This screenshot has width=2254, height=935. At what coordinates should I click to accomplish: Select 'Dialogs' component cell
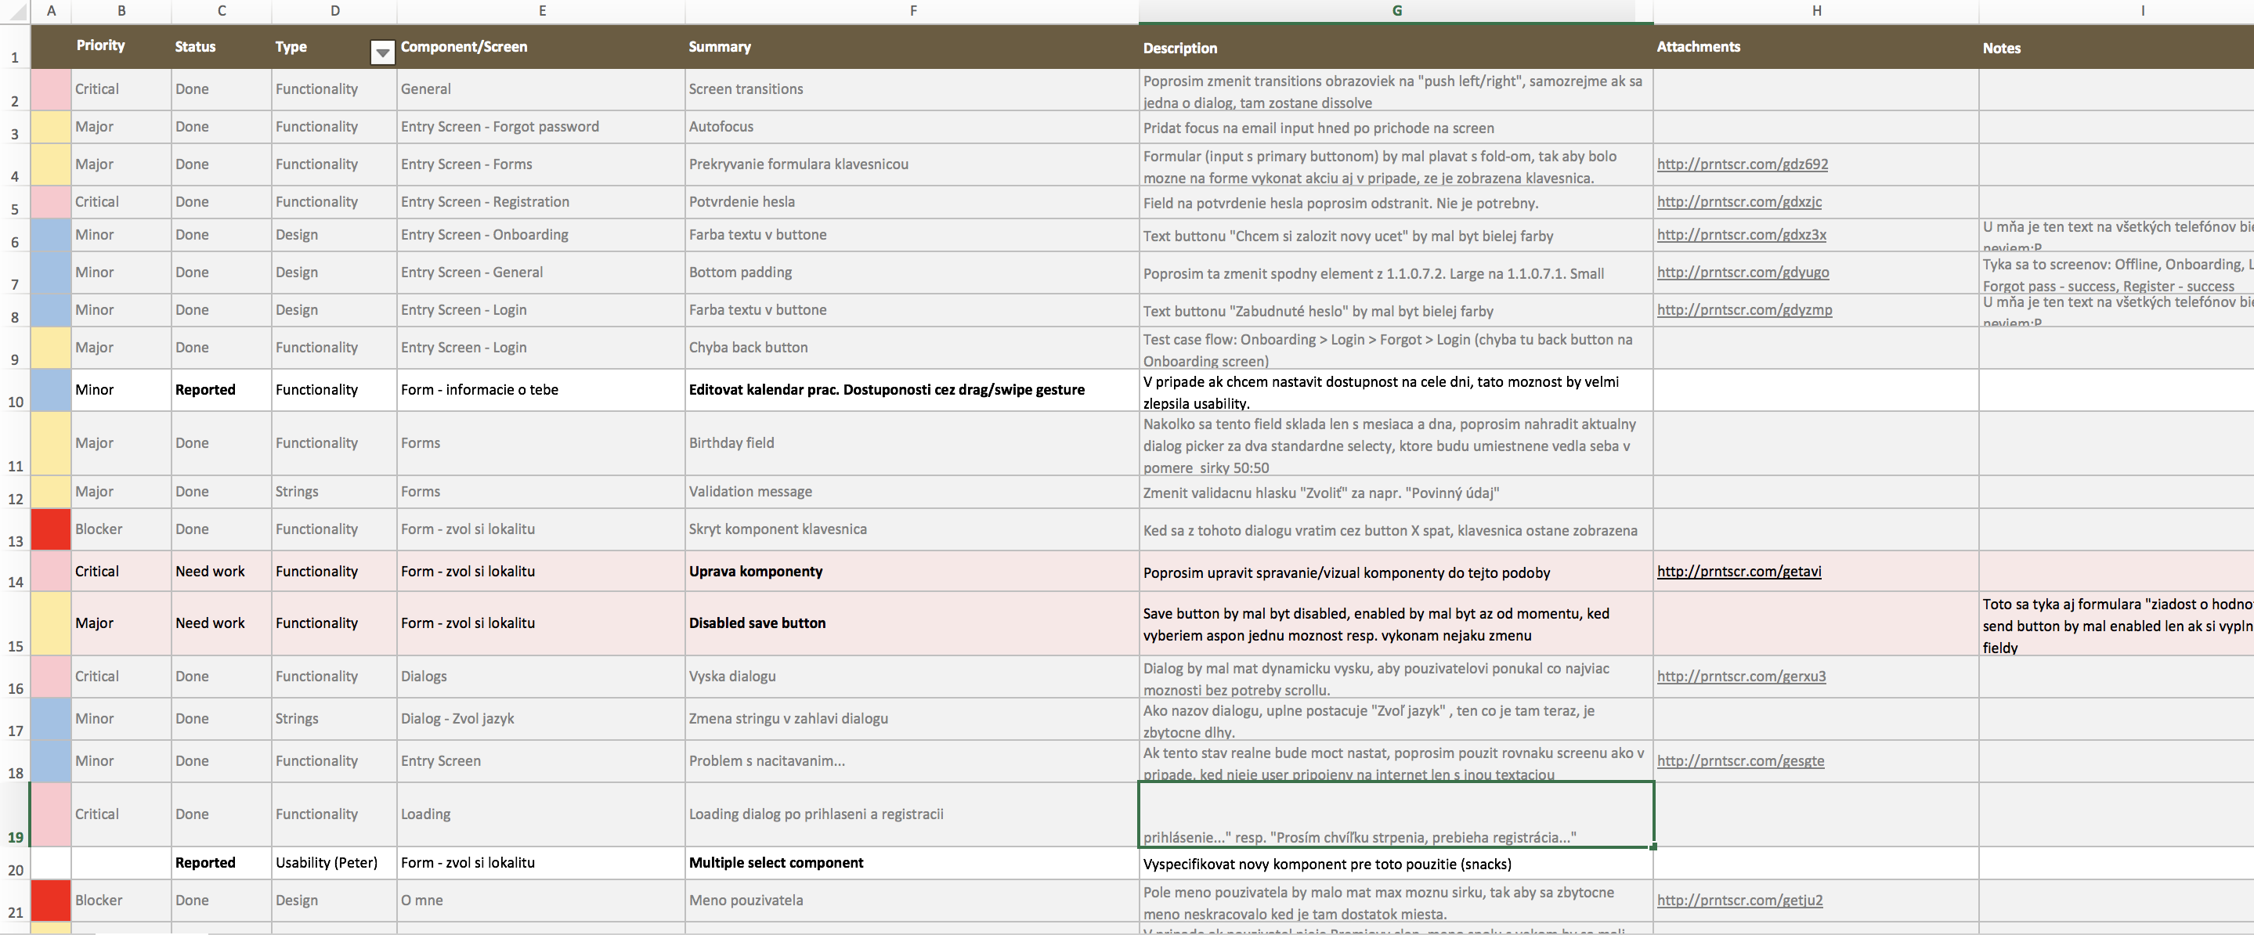coord(540,677)
